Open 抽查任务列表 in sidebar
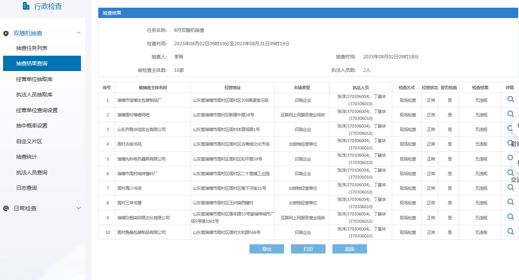Viewport: 519px width, 280px height. click(x=32, y=48)
